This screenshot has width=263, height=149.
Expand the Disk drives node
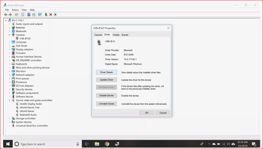[10, 46]
